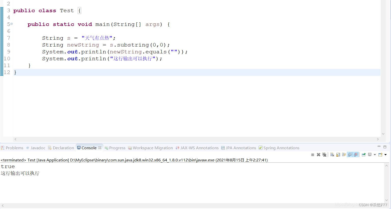
Task: Toggle Word Wrap in the Console toolbar
Action: tap(344, 155)
